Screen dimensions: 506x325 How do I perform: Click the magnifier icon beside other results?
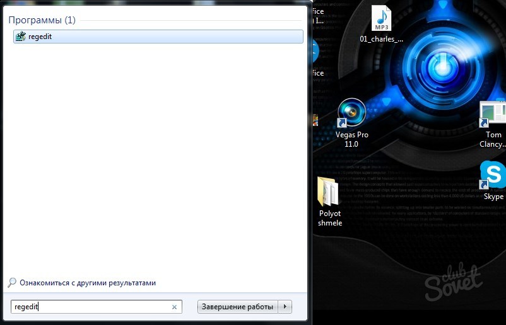coord(12,283)
